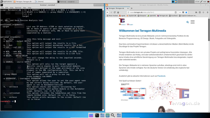Switch to Terminal root@kali taskbar button
210x118 pixels.
68,2
